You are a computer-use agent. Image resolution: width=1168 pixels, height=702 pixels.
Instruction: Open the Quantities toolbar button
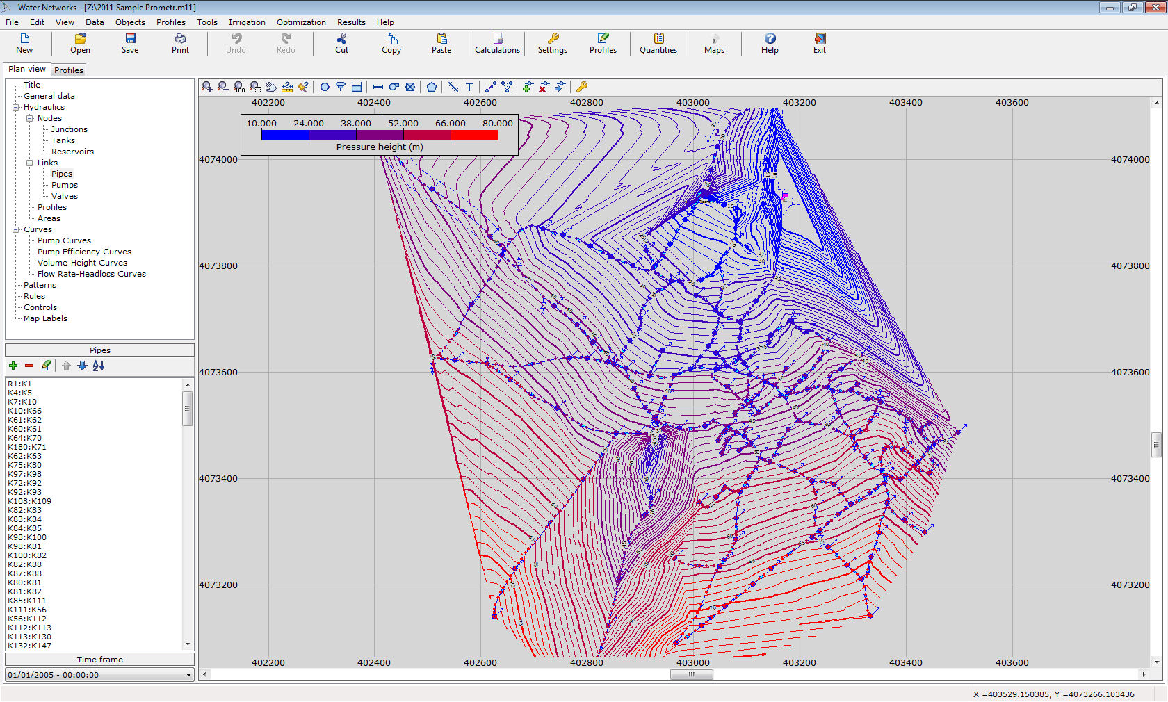coord(658,43)
